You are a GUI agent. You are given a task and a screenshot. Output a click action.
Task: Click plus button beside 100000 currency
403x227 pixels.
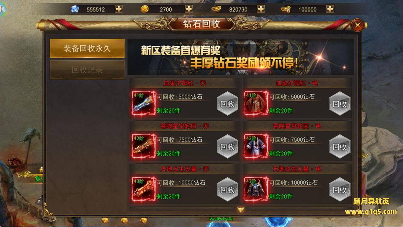click(330, 9)
